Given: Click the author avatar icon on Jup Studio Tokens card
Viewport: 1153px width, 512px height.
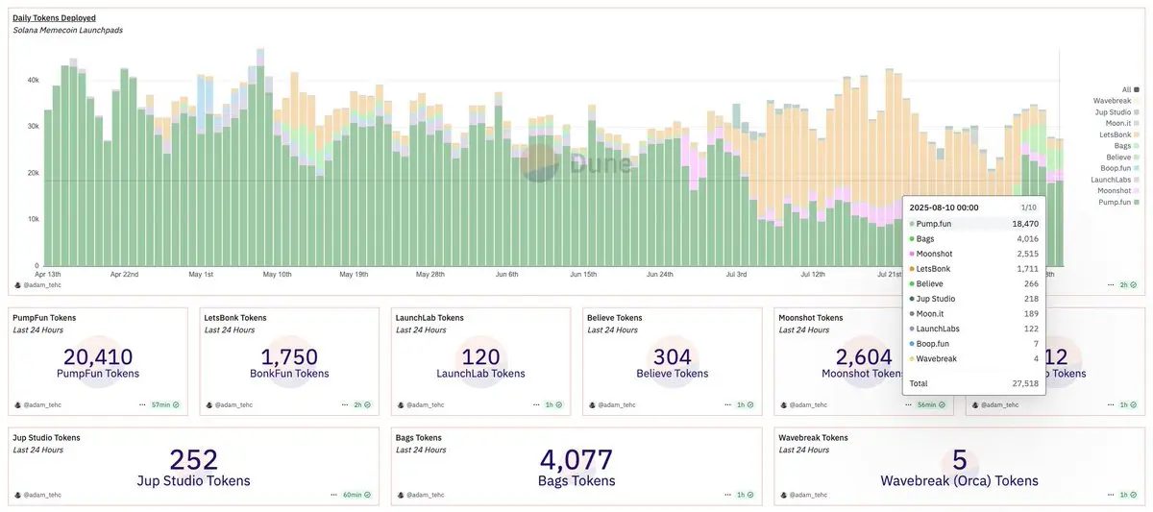Looking at the screenshot, I should (x=18, y=495).
